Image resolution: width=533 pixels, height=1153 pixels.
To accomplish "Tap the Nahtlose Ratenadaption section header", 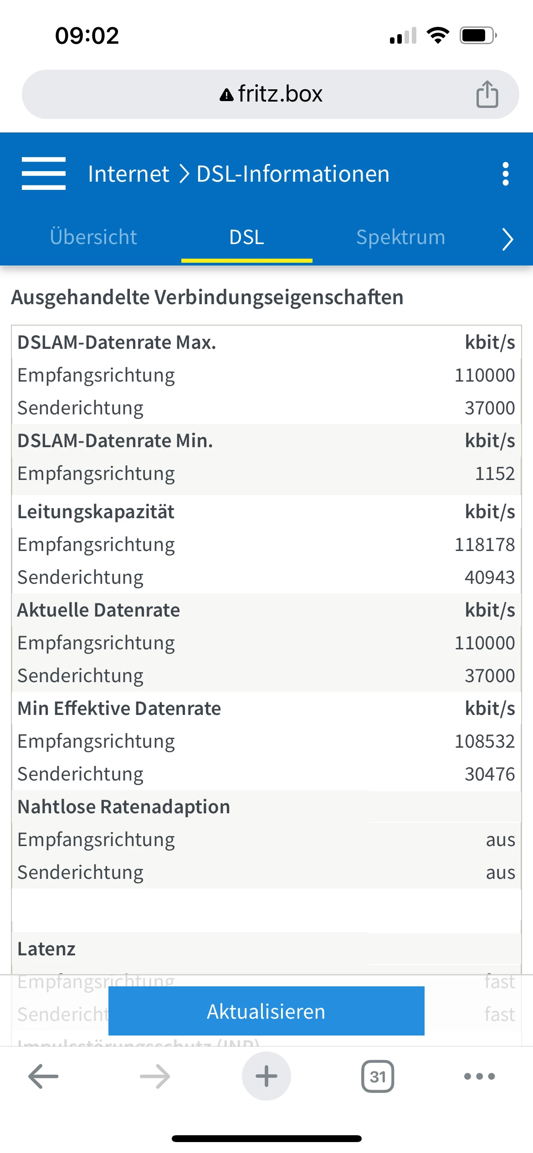I will [x=123, y=807].
